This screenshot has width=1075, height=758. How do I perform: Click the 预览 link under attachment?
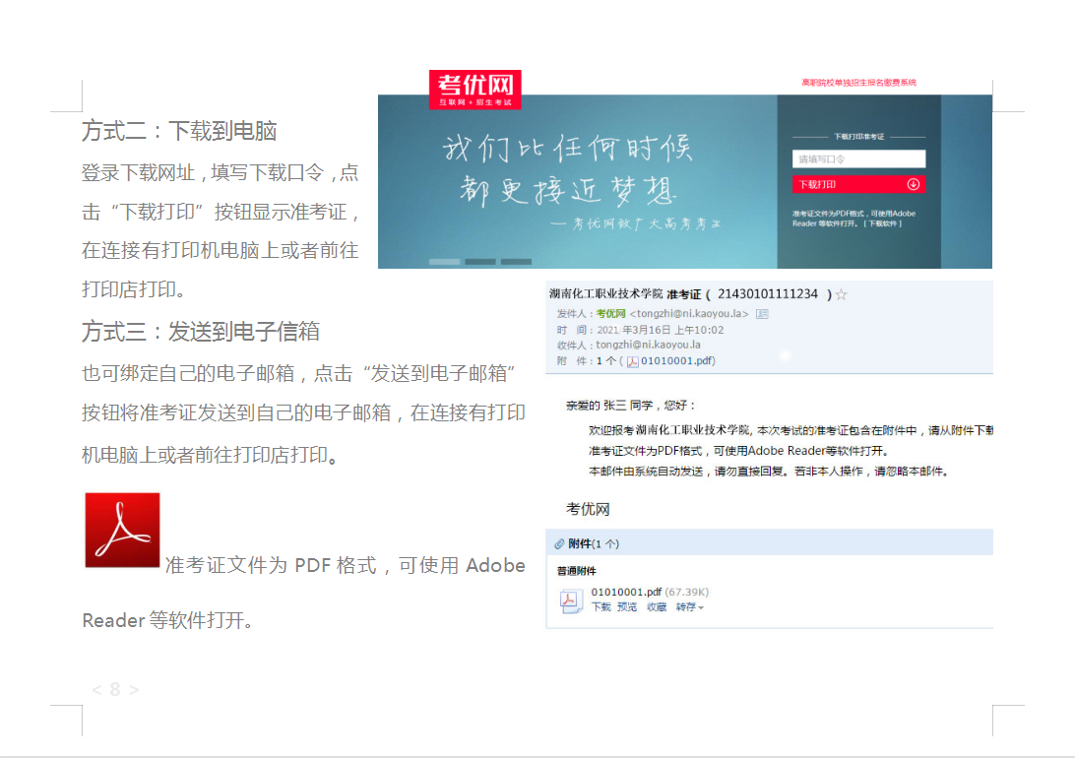[627, 607]
